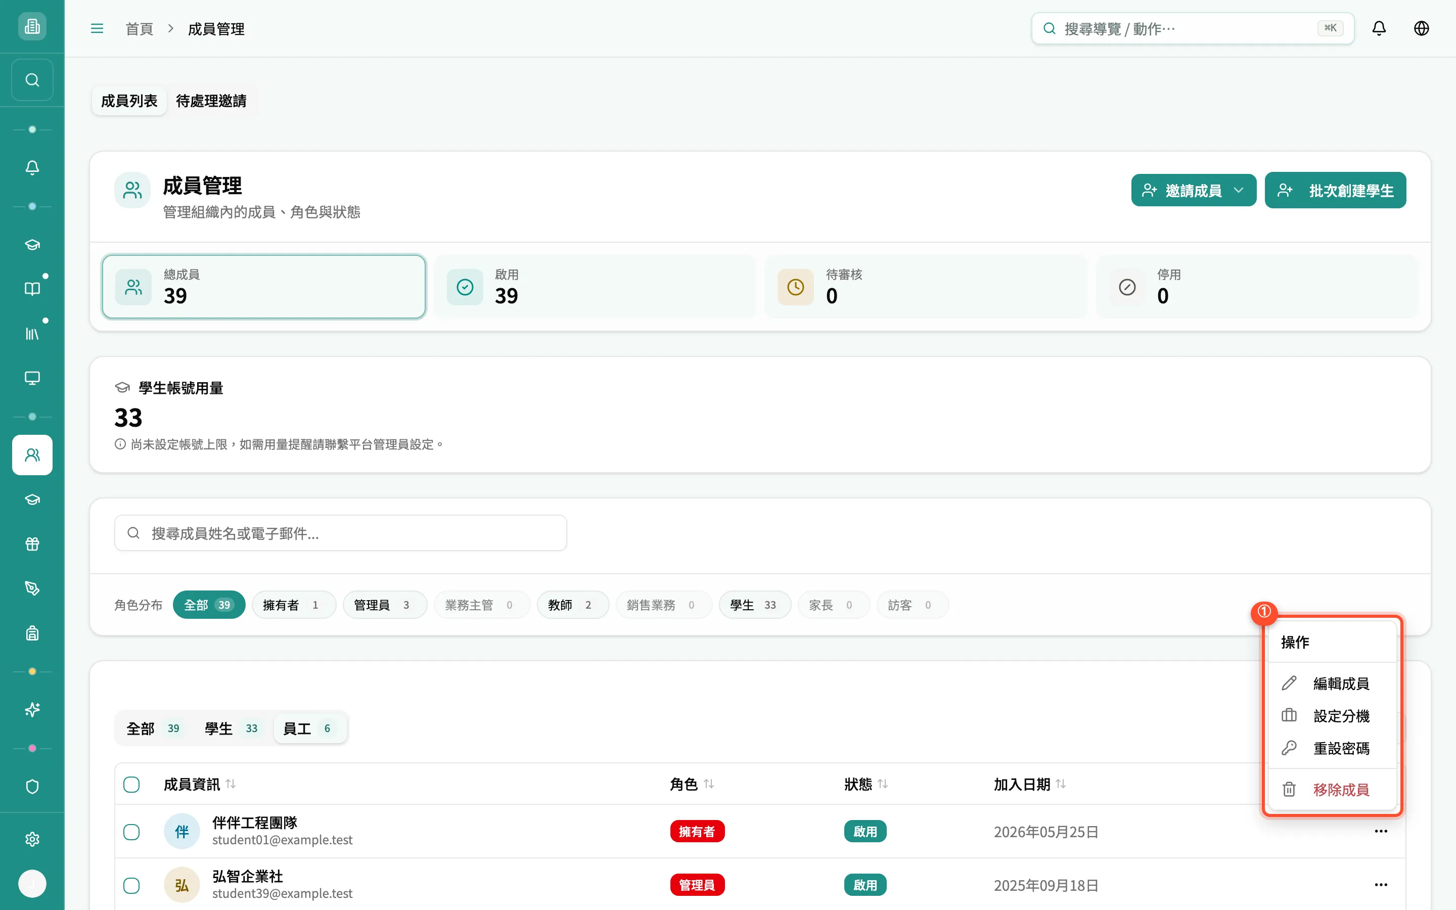
Task: Filter by the 銷售業務 role chip
Action: tap(664, 605)
